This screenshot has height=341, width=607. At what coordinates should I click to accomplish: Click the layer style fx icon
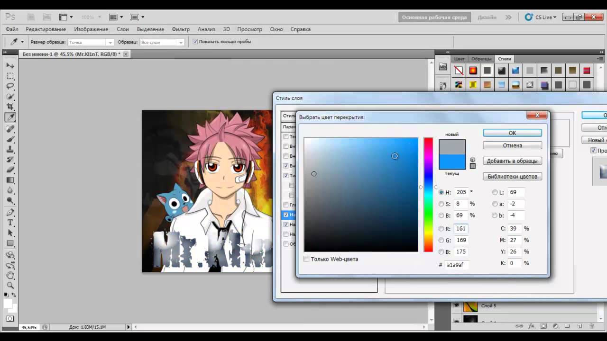pos(532,326)
